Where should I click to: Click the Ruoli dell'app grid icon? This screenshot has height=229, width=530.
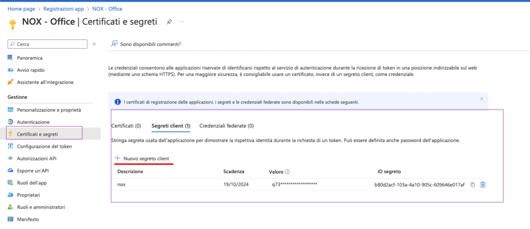(x=10, y=182)
